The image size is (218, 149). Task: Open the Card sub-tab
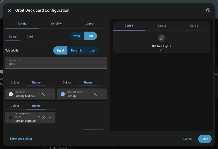pos(30,37)
